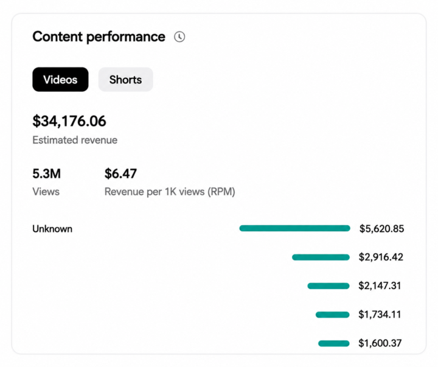
Task: Click the $6.47 RPM value
Action: pyautogui.click(x=120, y=173)
